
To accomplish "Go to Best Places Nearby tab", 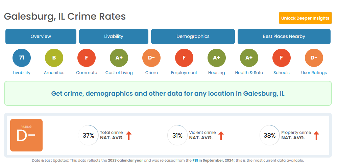I will coord(284,37).
